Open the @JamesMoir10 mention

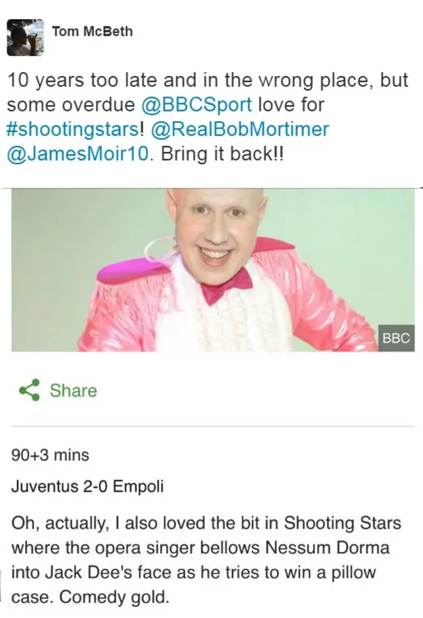coord(79,153)
